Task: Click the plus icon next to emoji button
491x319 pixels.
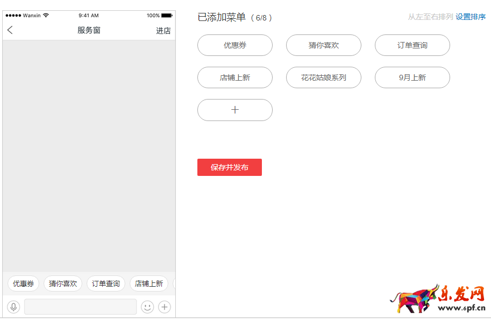Action: [164, 307]
